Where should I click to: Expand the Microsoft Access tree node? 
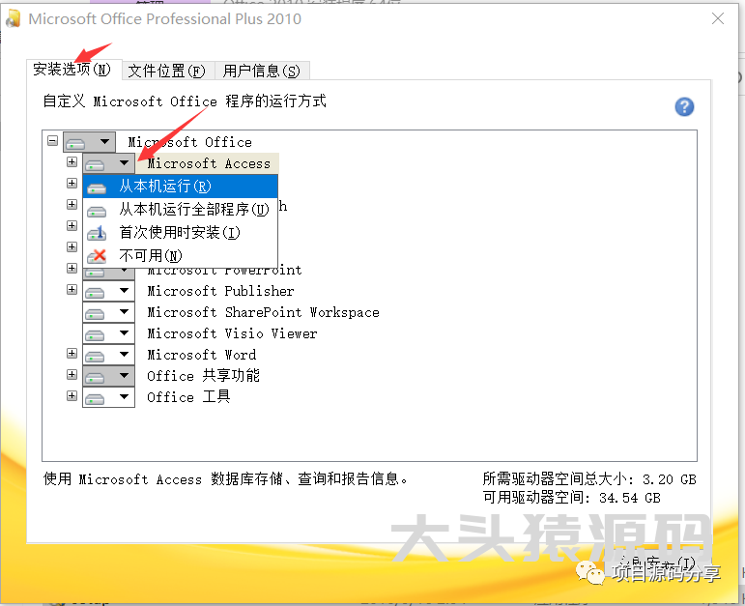[72, 162]
